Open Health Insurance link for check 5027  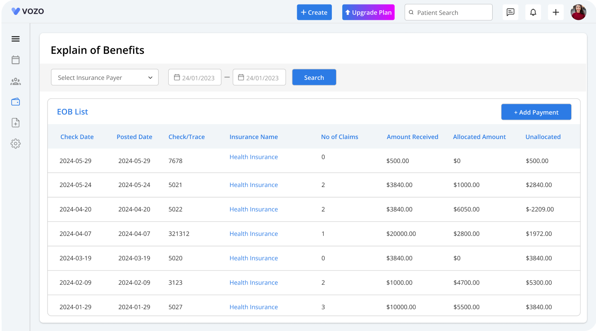254,307
